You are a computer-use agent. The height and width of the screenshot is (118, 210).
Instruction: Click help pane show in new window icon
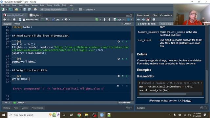154,20
